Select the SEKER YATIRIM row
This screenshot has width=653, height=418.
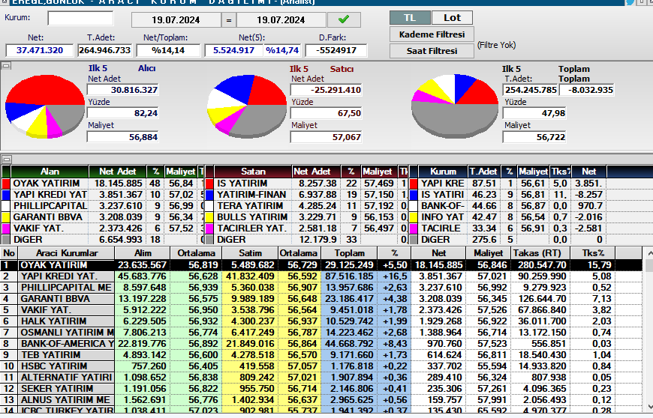point(321,389)
